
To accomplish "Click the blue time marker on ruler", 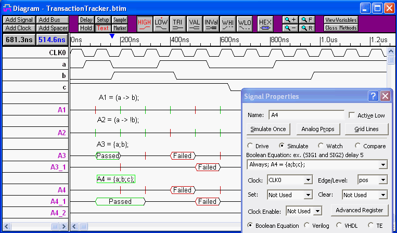I will coord(112,36).
